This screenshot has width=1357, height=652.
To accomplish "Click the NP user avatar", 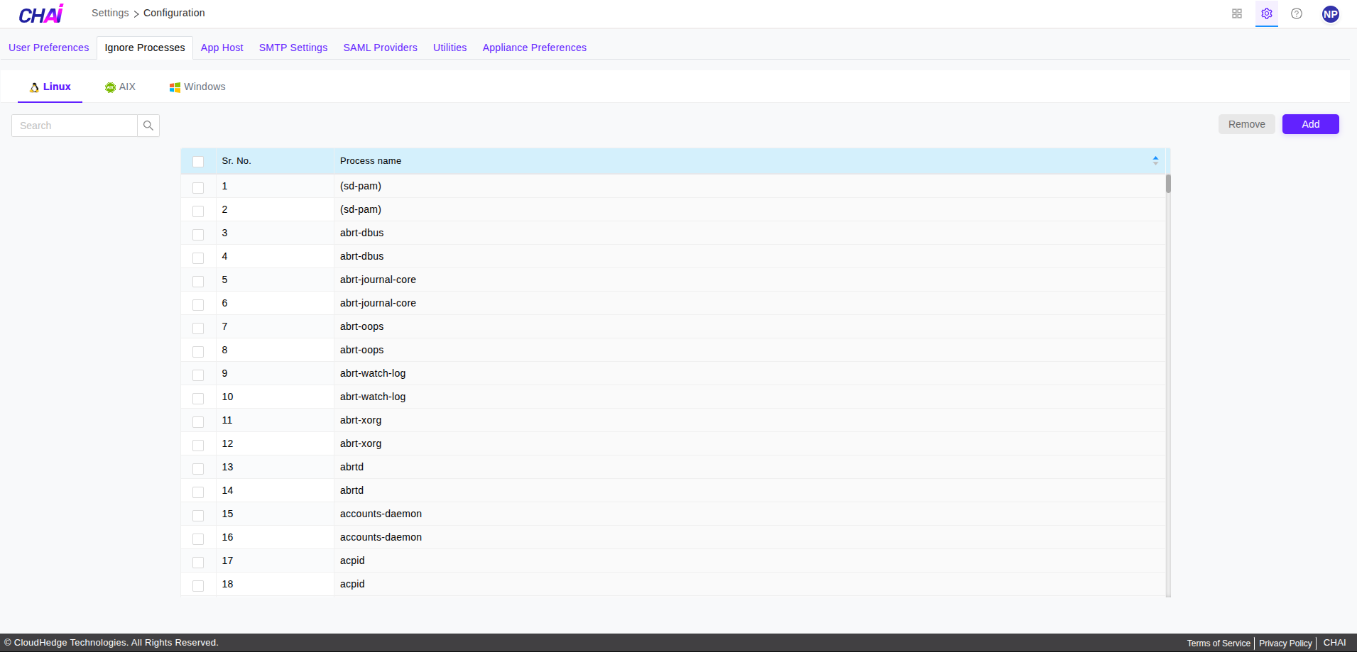I will click(x=1331, y=13).
